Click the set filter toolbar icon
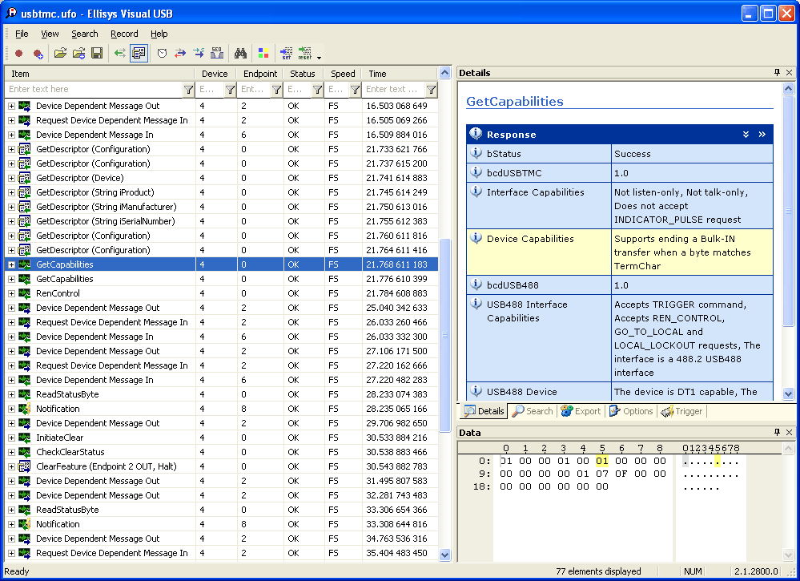This screenshot has width=800, height=581. 286,54
